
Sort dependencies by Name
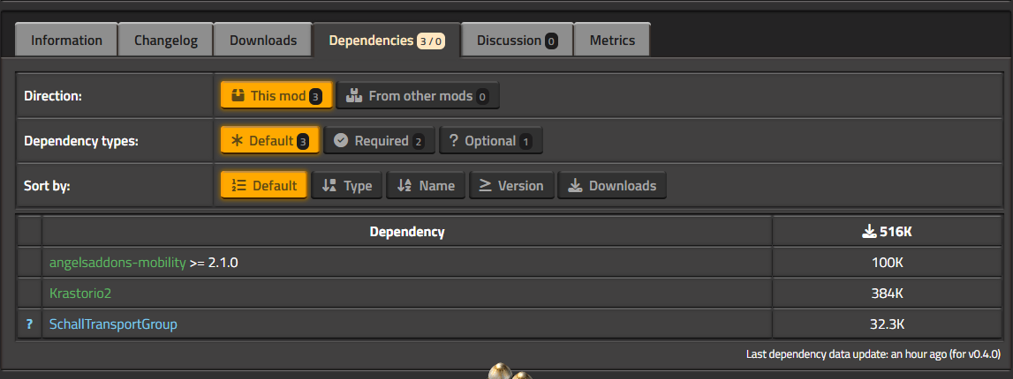coord(426,186)
